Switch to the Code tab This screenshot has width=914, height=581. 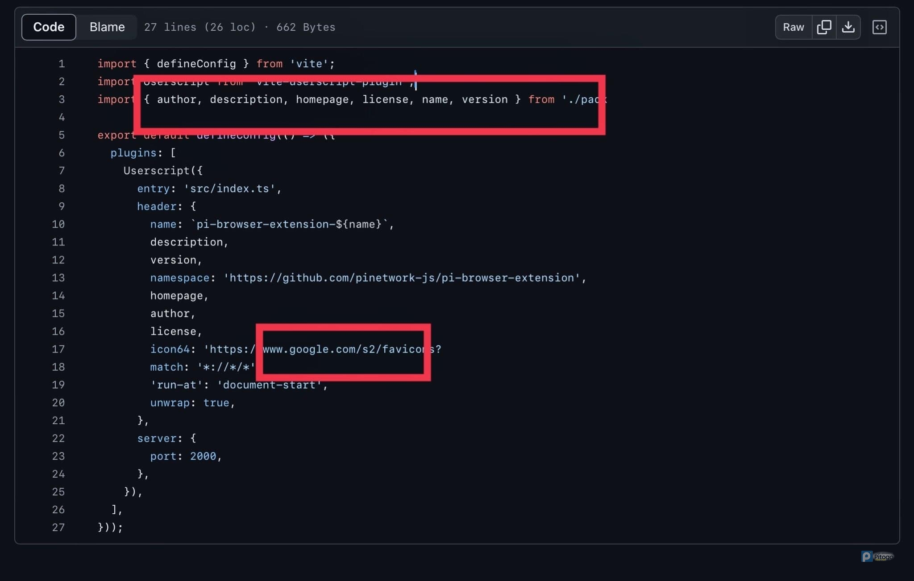point(49,27)
